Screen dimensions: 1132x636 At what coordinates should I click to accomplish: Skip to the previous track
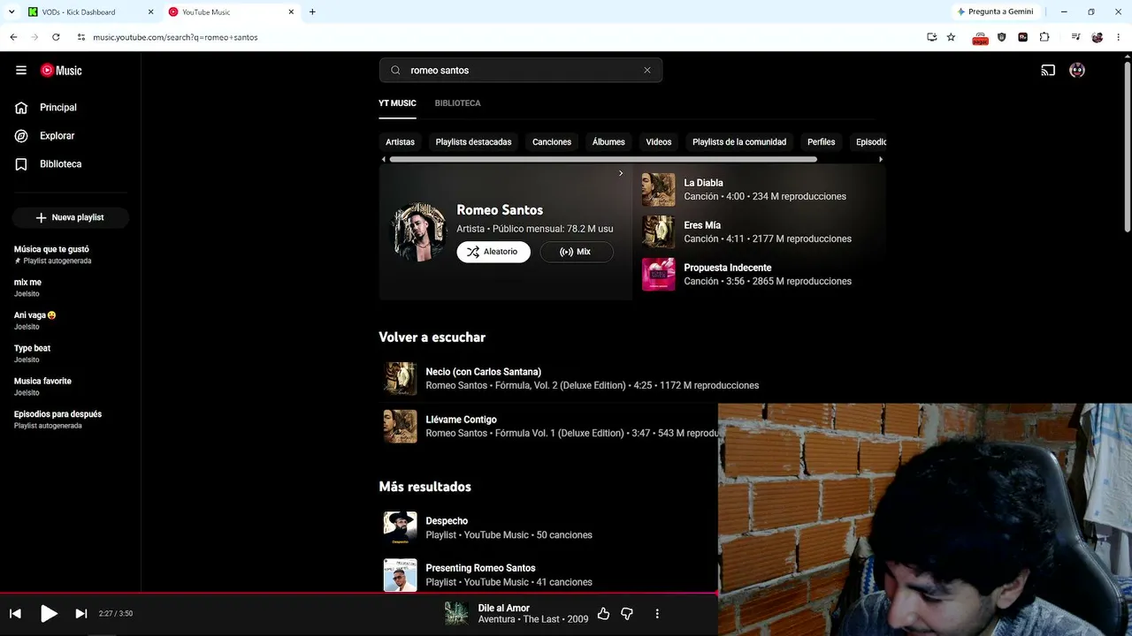tap(15, 614)
